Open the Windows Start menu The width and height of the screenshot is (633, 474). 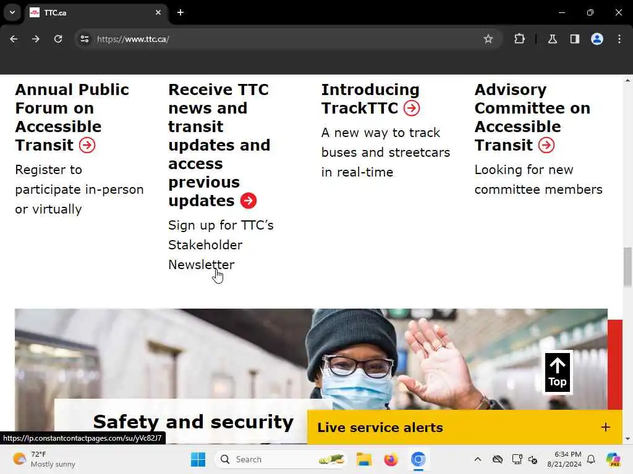[x=198, y=459]
